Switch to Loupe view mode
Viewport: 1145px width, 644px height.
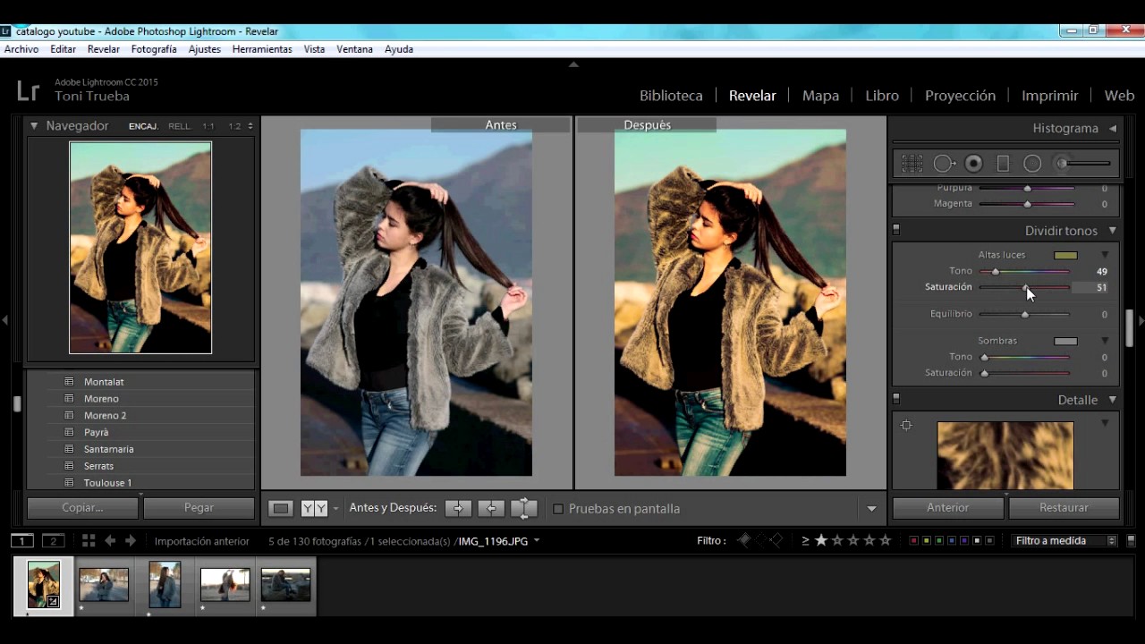tap(281, 508)
